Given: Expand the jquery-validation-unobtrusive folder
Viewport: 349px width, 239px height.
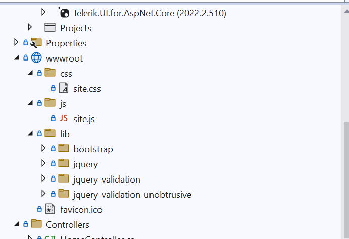Looking at the screenshot, I should [x=43, y=194].
